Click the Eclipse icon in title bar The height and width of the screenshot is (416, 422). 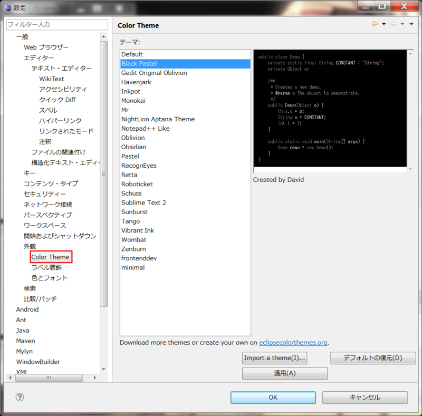coord(8,8)
